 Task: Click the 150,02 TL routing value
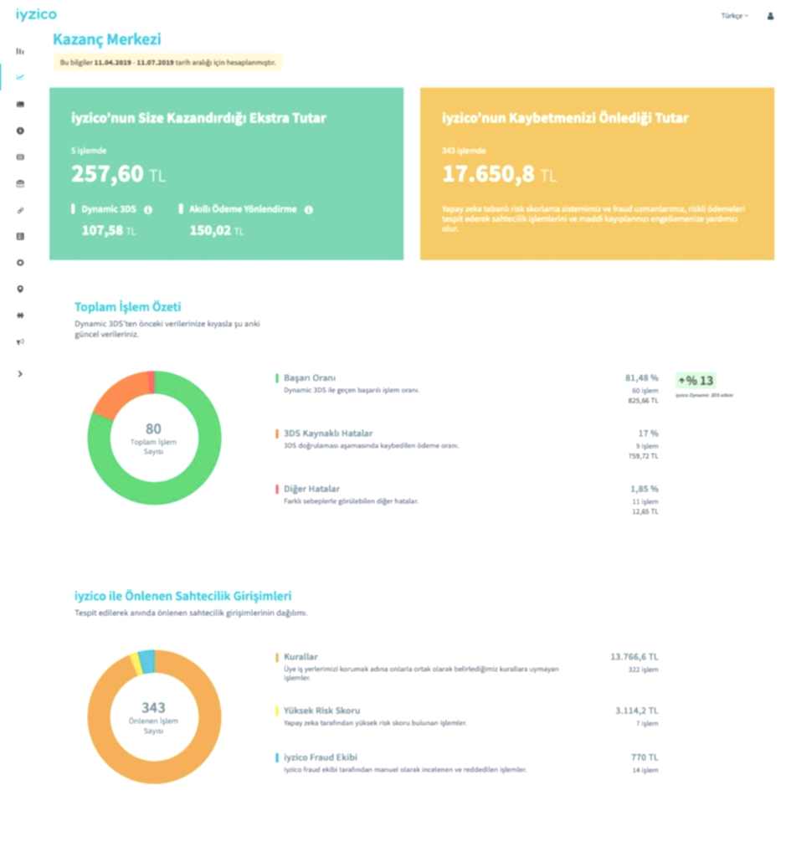[217, 231]
